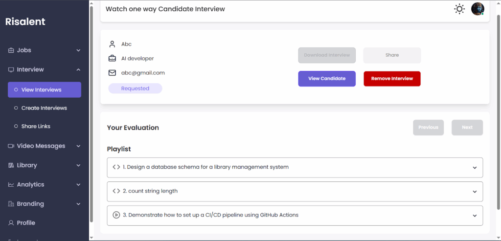
Task: Click the play icon on CI/CD pipeline question
Action: (116, 215)
